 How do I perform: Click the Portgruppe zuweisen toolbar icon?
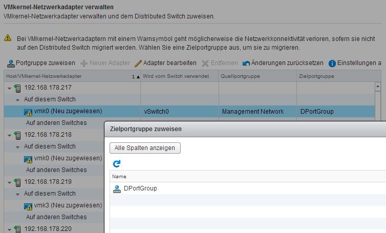click(11, 63)
